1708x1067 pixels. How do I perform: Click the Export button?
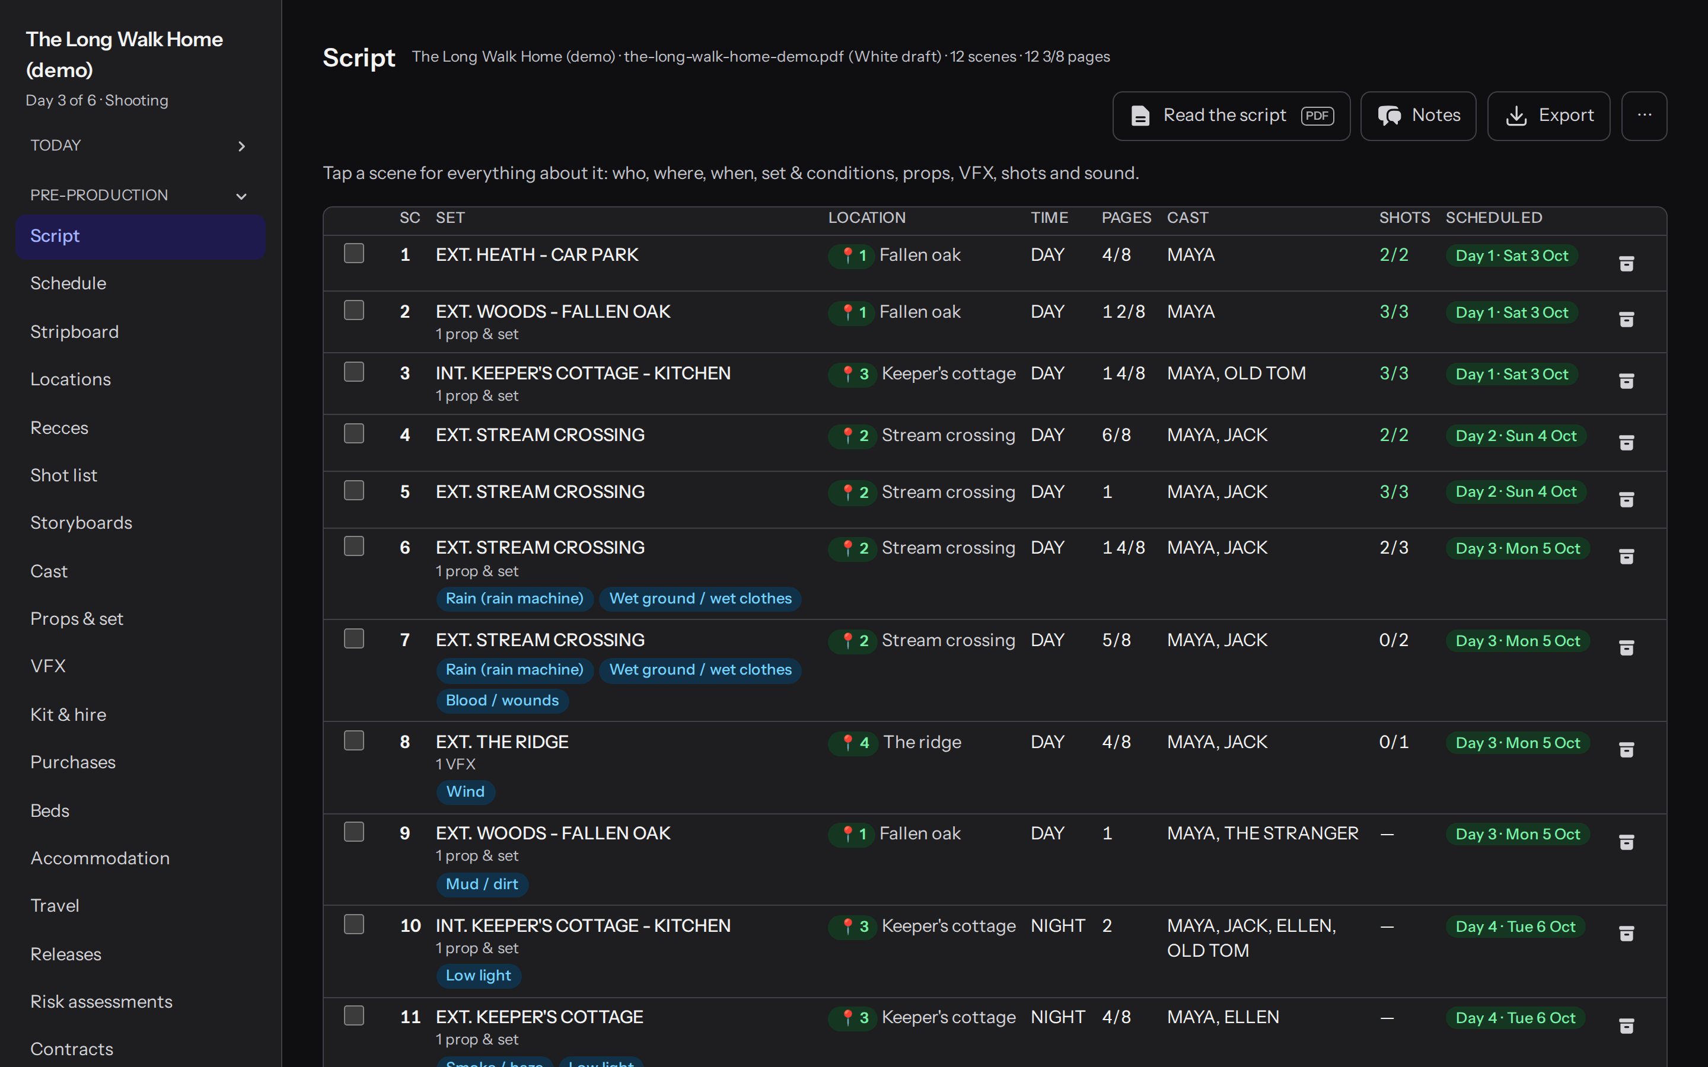pyautogui.click(x=1548, y=116)
